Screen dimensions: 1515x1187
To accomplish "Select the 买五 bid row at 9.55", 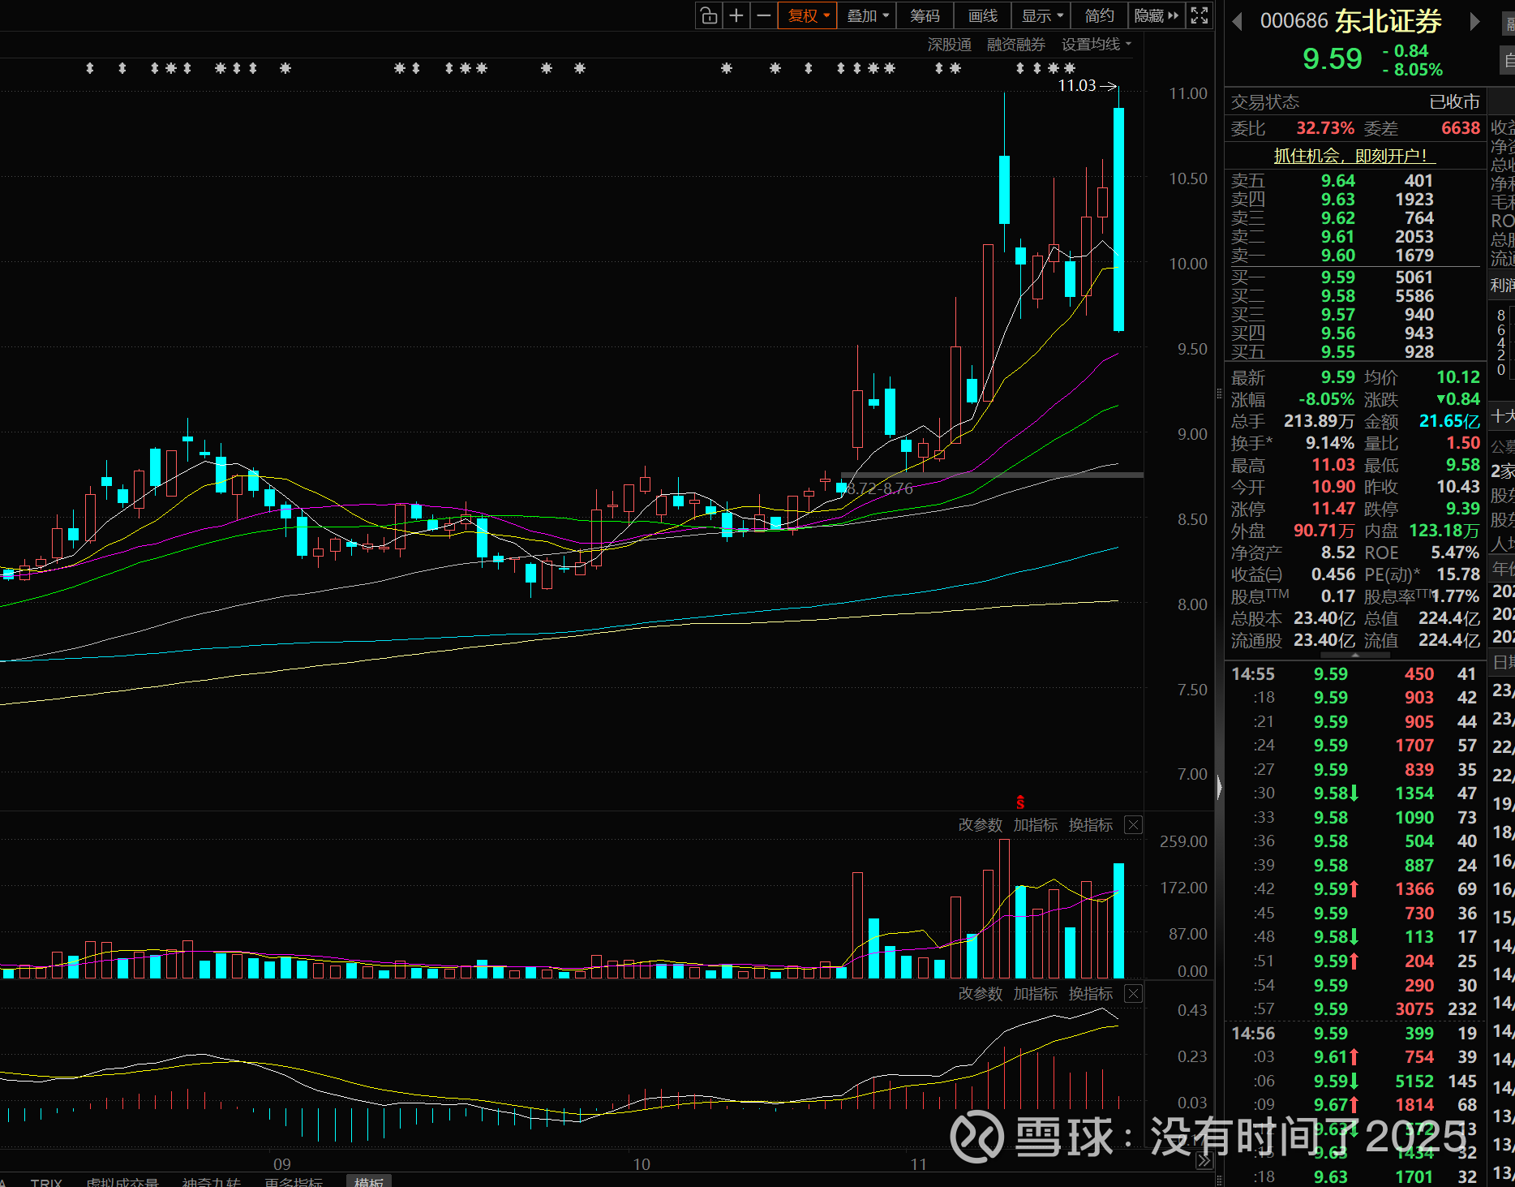I will click(1355, 352).
